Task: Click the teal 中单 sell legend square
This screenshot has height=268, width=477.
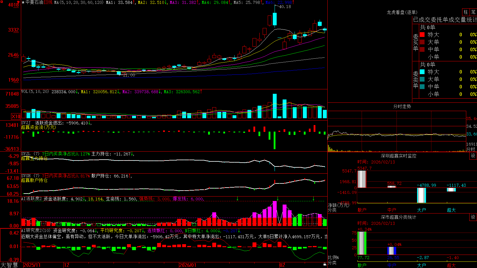Action: (x=422, y=87)
